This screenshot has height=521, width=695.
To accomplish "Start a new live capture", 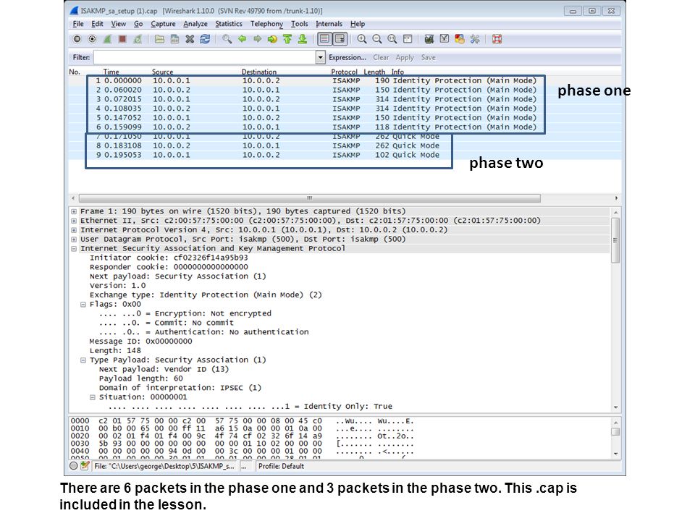I will point(107,39).
